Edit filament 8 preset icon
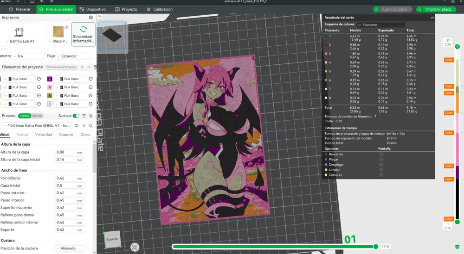Screen dimensions: 464x254 coord(90,104)
